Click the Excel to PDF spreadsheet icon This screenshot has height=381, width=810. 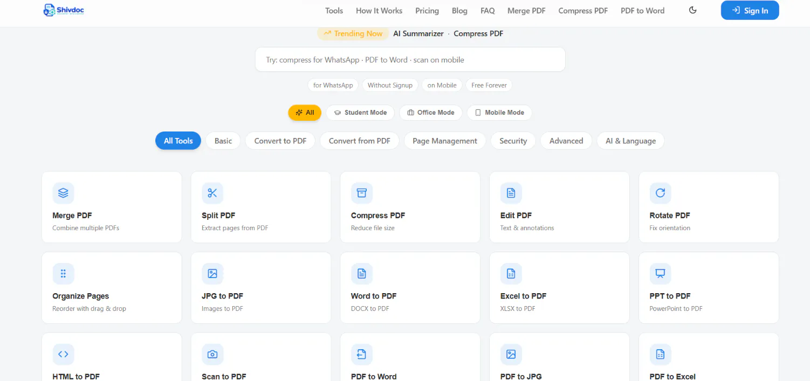coord(511,274)
